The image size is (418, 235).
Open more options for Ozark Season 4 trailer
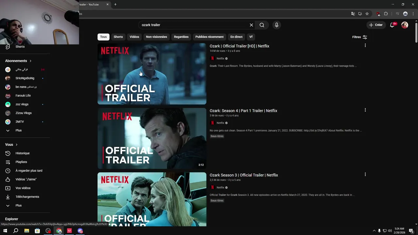(x=365, y=110)
